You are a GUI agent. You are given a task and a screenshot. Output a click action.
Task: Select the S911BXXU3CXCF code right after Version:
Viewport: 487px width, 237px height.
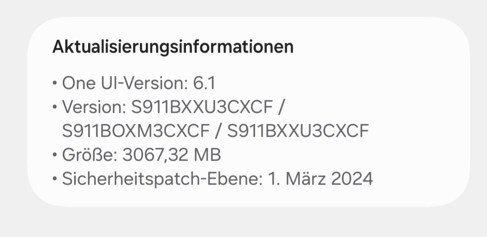click(x=202, y=108)
